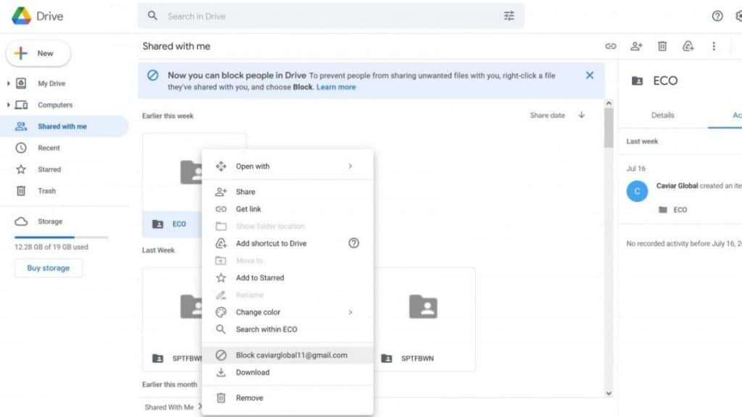Choose Remove from context menu
742x417 pixels.
pos(287,397)
